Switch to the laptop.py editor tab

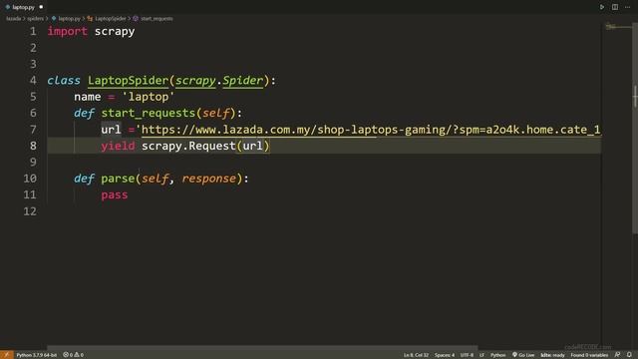24,7
